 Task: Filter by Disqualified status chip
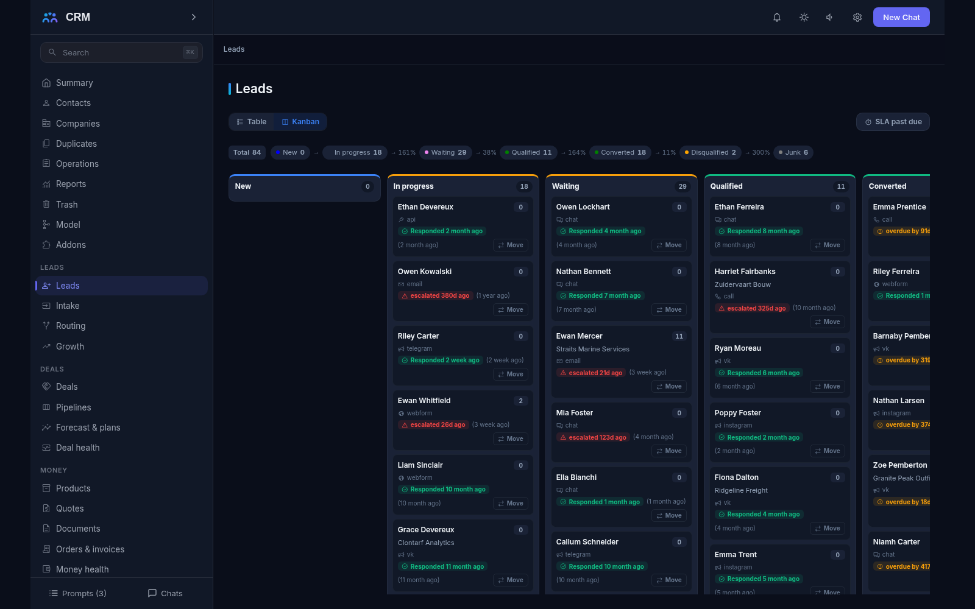click(710, 153)
